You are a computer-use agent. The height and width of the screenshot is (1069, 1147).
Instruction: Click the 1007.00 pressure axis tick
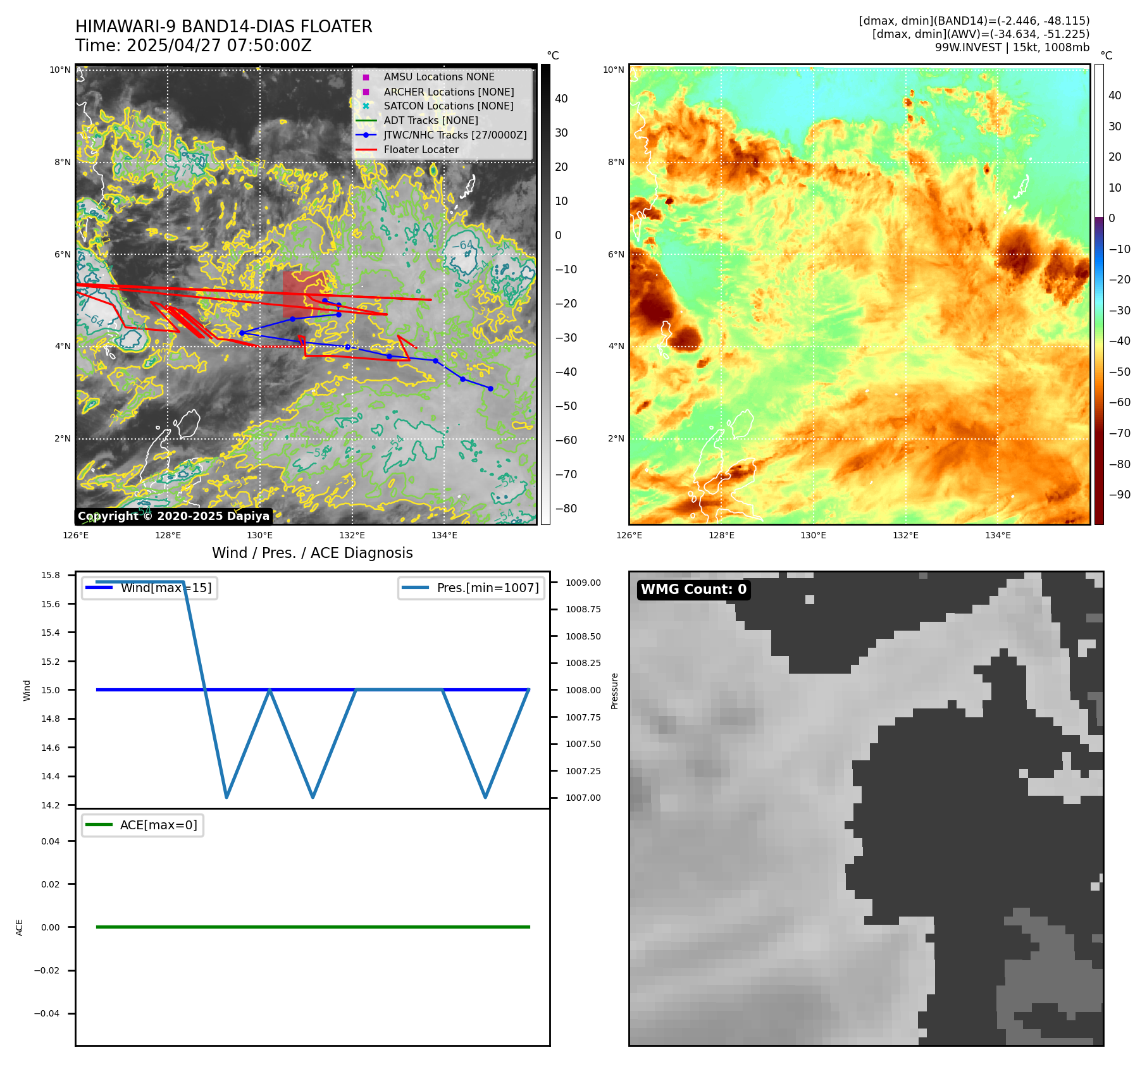tap(583, 798)
